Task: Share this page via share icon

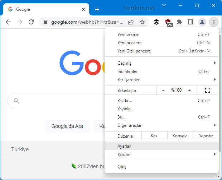Action: pos(131,22)
